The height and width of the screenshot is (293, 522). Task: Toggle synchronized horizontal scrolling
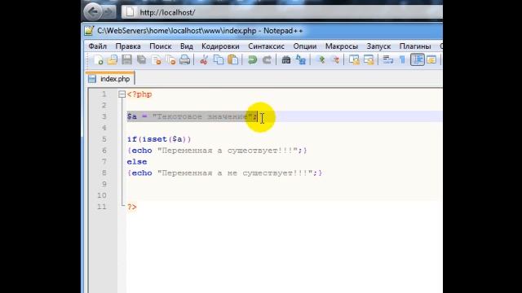pyautogui.click(x=369, y=59)
